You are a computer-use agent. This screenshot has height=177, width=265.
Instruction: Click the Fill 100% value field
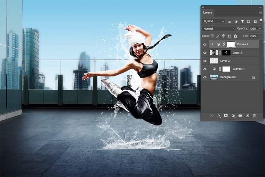click(253, 36)
